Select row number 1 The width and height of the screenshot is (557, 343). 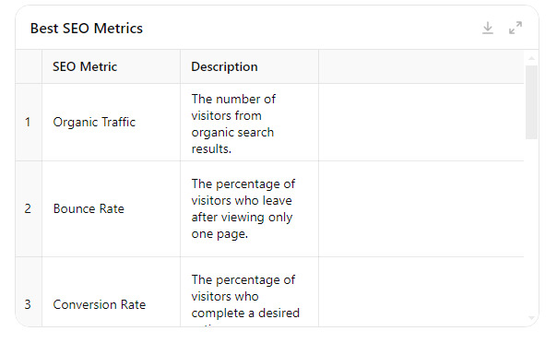[x=29, y=122]
